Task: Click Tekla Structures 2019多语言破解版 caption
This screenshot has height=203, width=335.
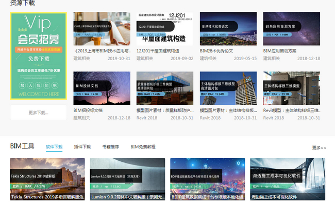Action: pos(48,197)
